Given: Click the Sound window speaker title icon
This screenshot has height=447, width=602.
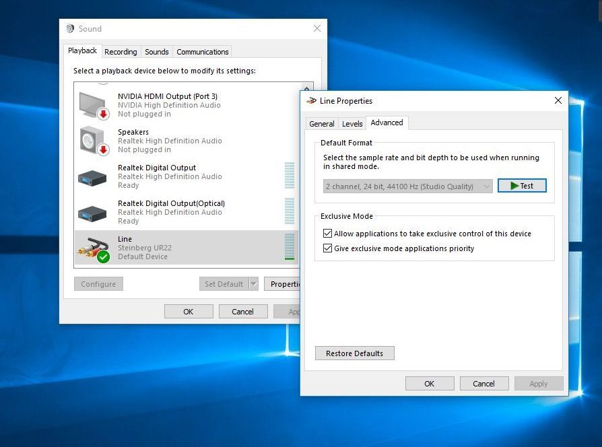Looking at the screenshot, I should (70, 28).
